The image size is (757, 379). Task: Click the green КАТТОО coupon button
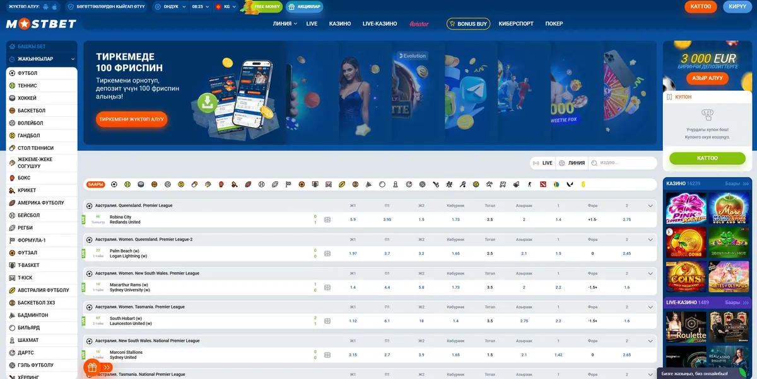click(x=707, y=158)
